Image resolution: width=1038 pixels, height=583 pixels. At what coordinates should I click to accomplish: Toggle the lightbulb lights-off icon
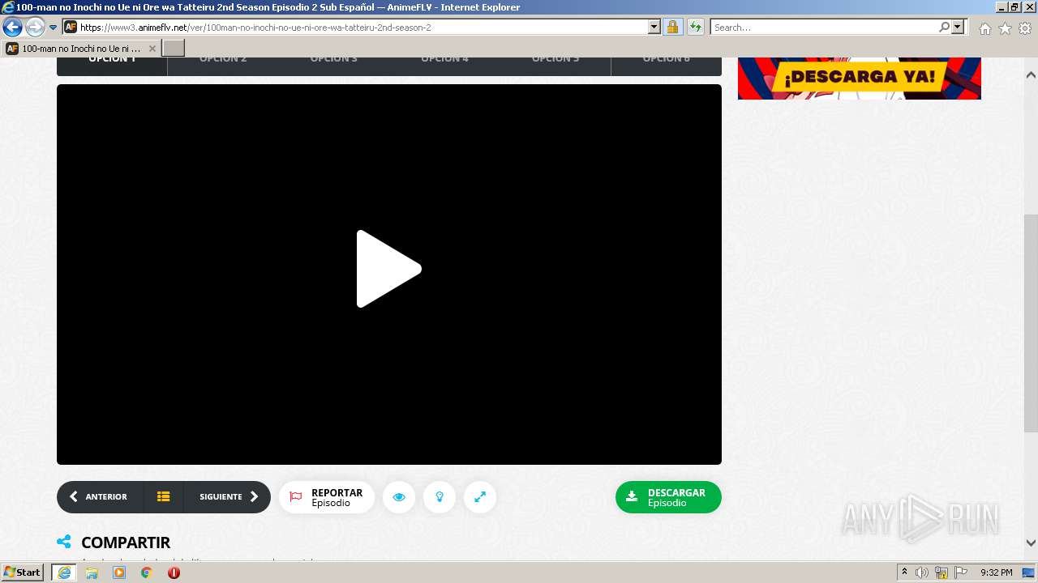coord(440,497)
